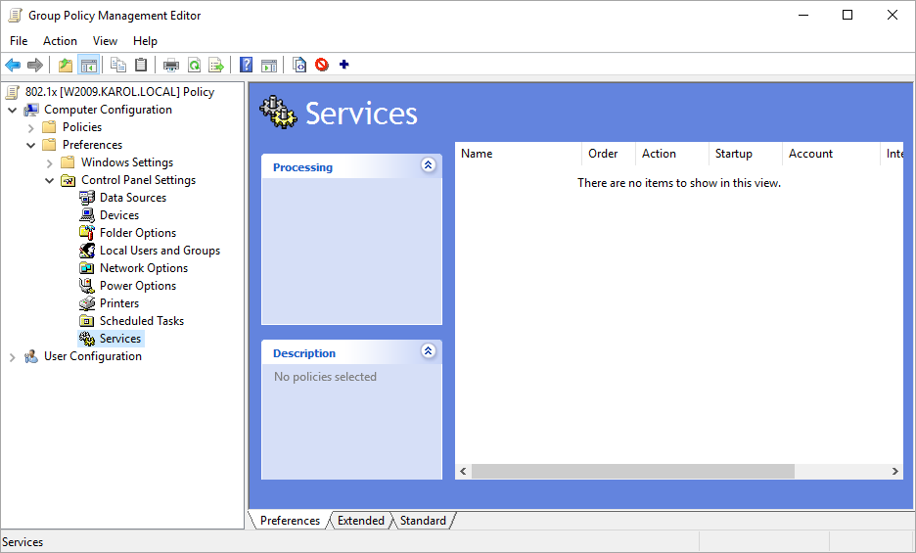Select Scheduled Tasks in the tree
This screenshot has width=916, height=553.
(141, 321)
